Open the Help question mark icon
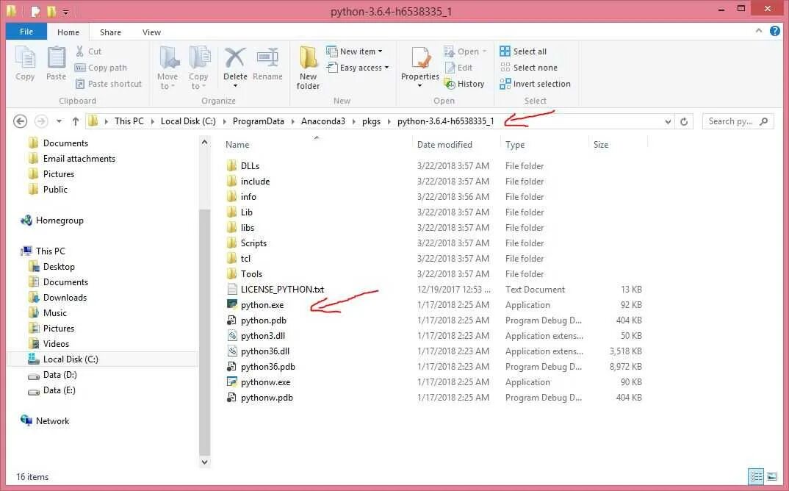This screenshot has height=491, width=789. 775,31
